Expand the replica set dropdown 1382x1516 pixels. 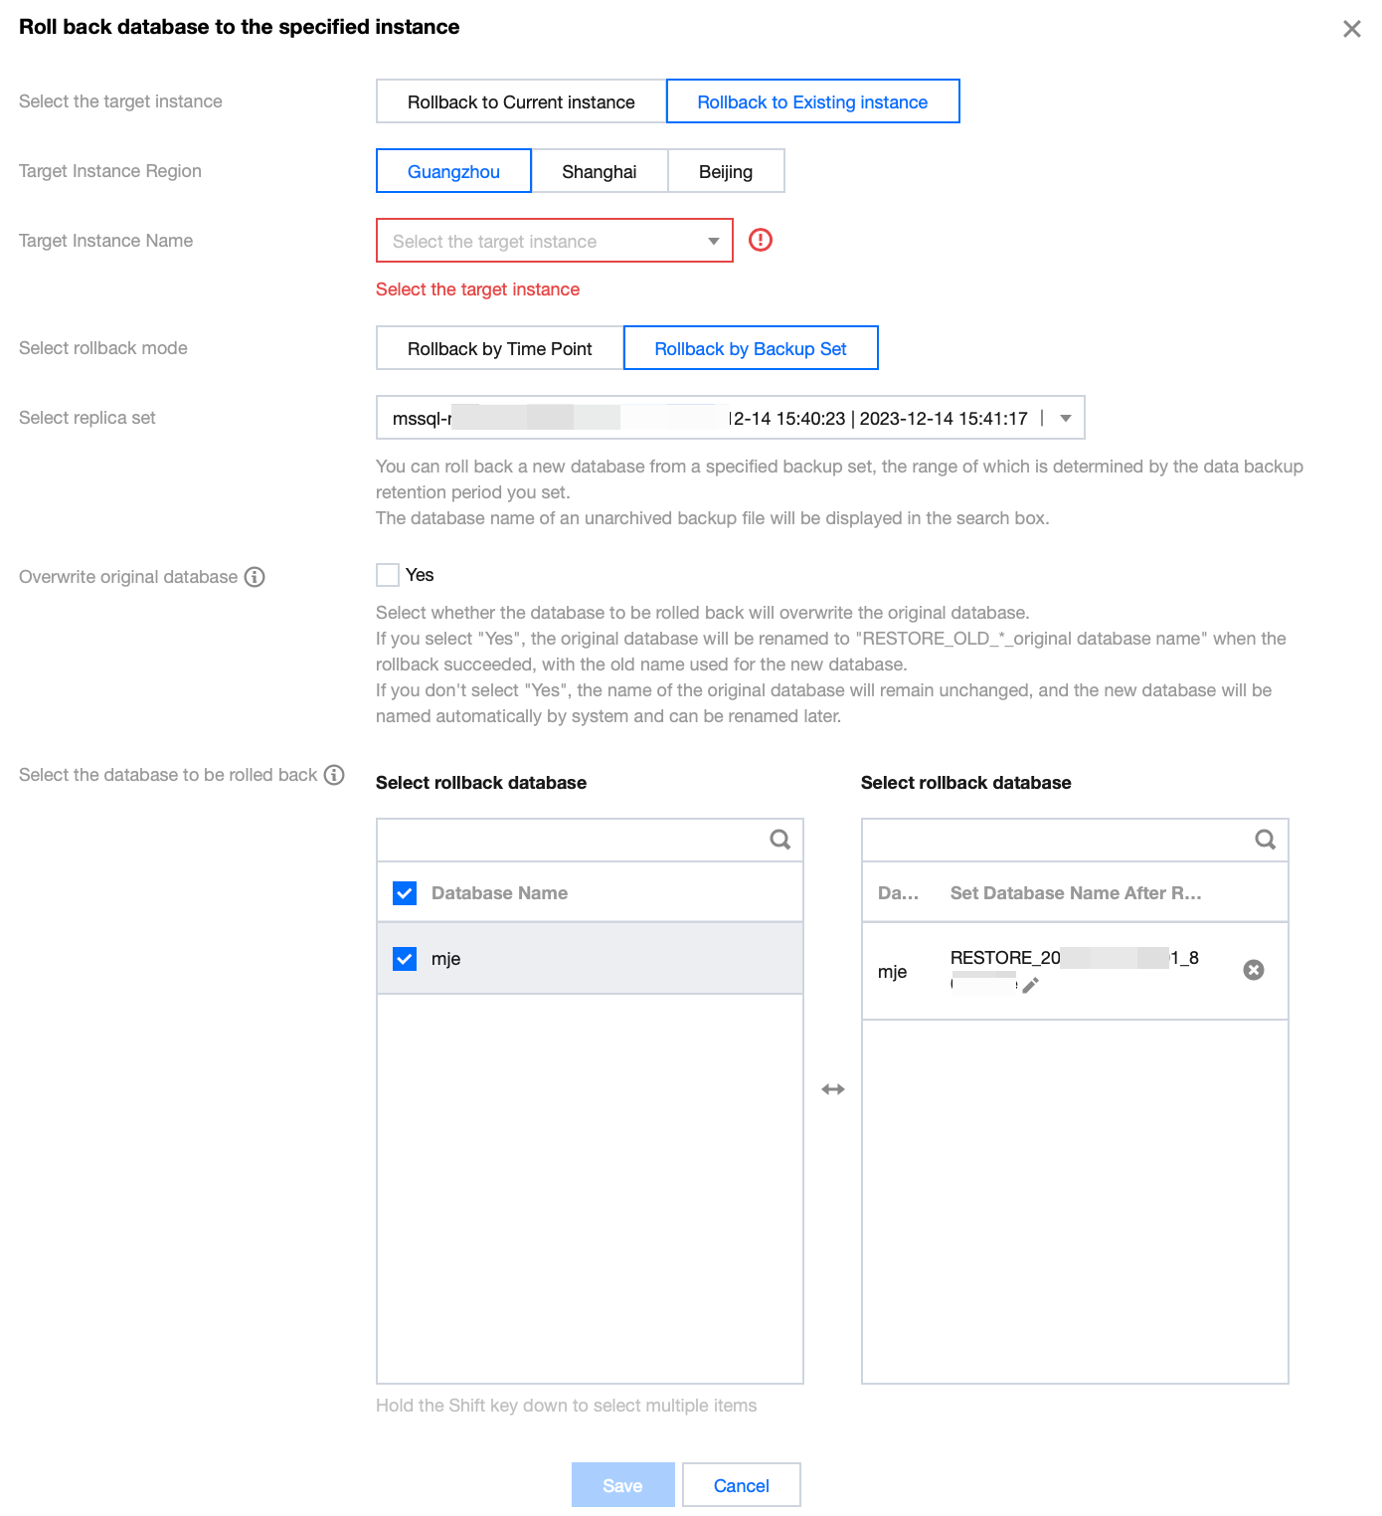pos(1065,418)
